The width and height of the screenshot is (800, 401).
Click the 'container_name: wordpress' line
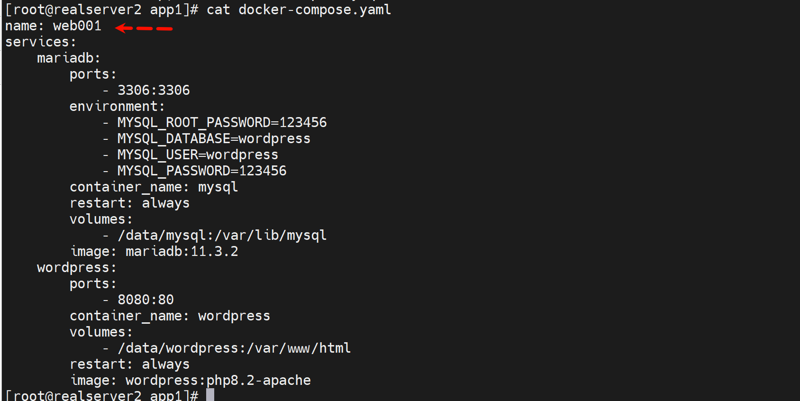point(170,316)
